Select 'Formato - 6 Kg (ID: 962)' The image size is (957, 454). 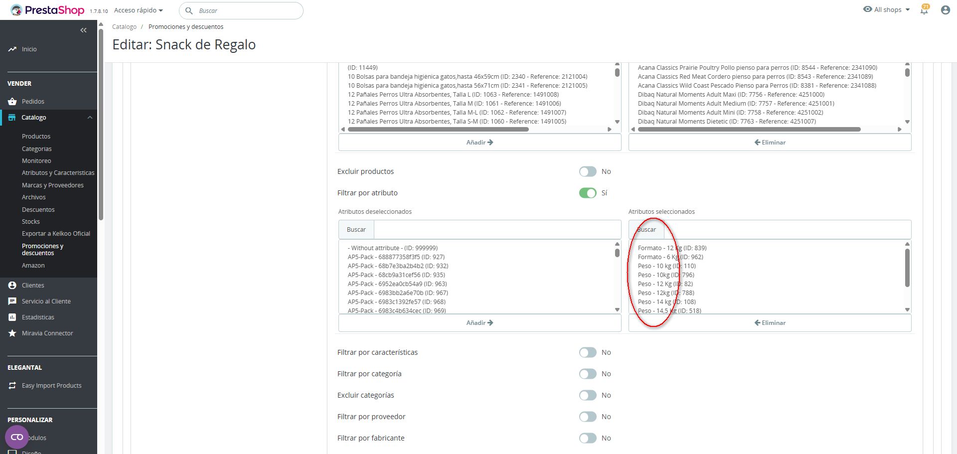670,257
